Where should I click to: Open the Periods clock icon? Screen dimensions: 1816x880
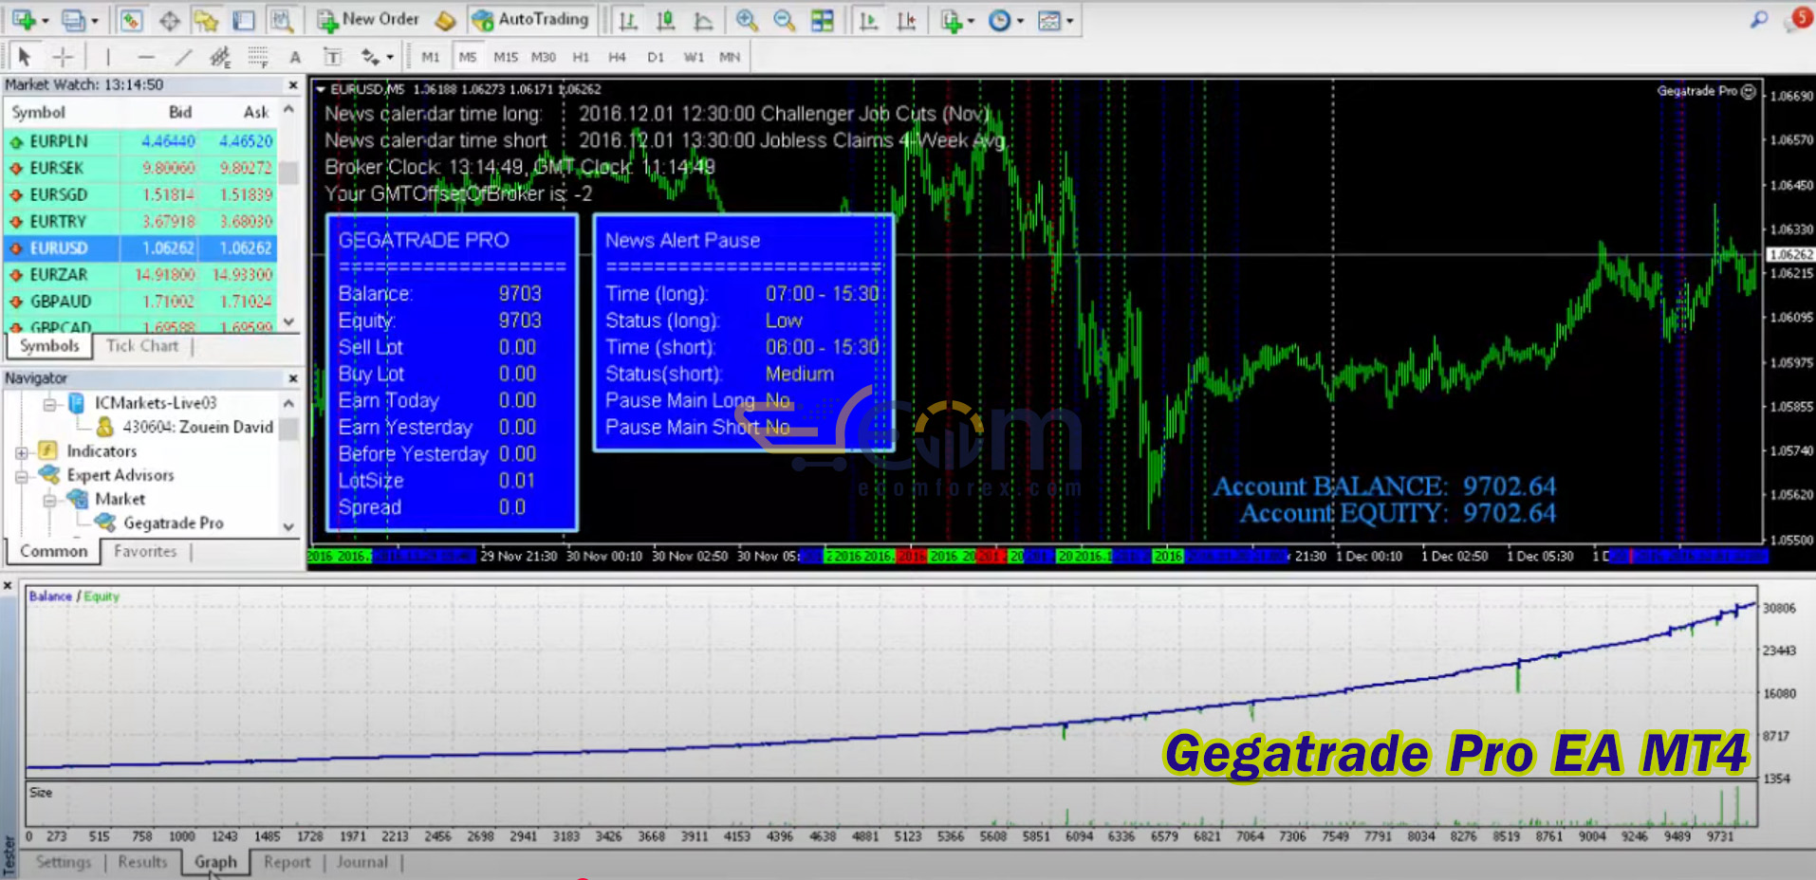click(999, 20)
